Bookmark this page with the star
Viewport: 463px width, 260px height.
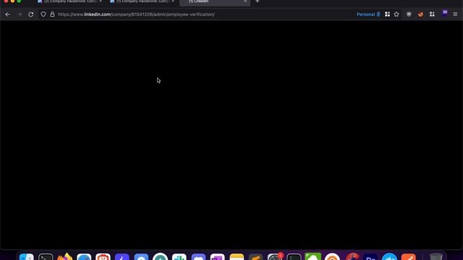pyautogui.click(x=396, y=14)
